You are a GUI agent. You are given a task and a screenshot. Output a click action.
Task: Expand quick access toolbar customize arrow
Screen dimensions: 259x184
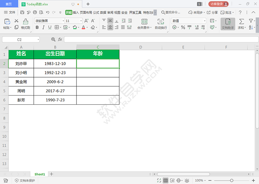pyautogui.click(x=60, y=12)
